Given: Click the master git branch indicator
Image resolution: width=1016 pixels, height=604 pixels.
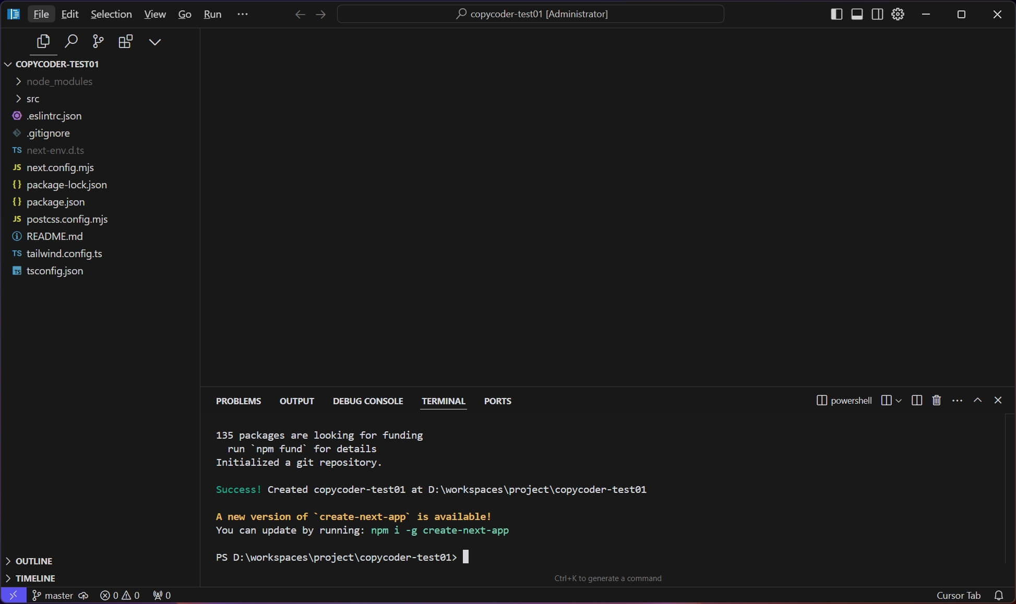Looking at the screenshot, I should click(x=53, y=595).
